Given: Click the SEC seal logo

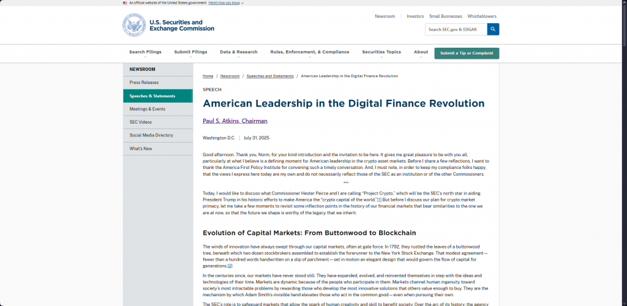Looking at the screenshot, I should [135, 25].
